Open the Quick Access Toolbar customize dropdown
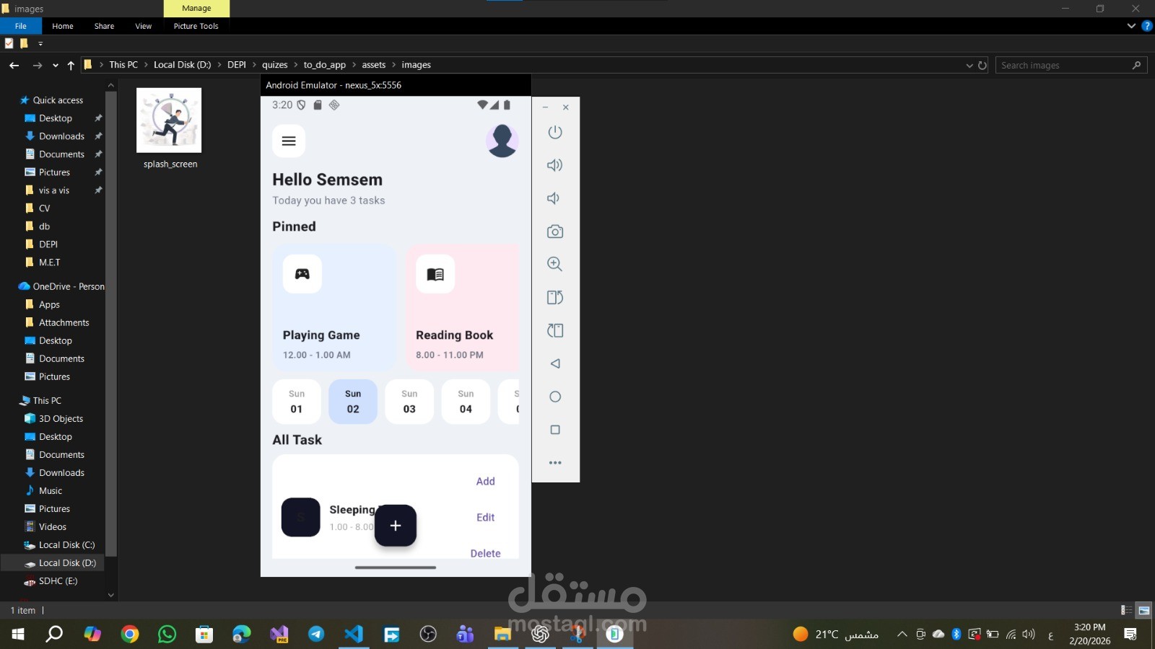Viewport: 1155px width, 649px height. [x=40, y=43]
